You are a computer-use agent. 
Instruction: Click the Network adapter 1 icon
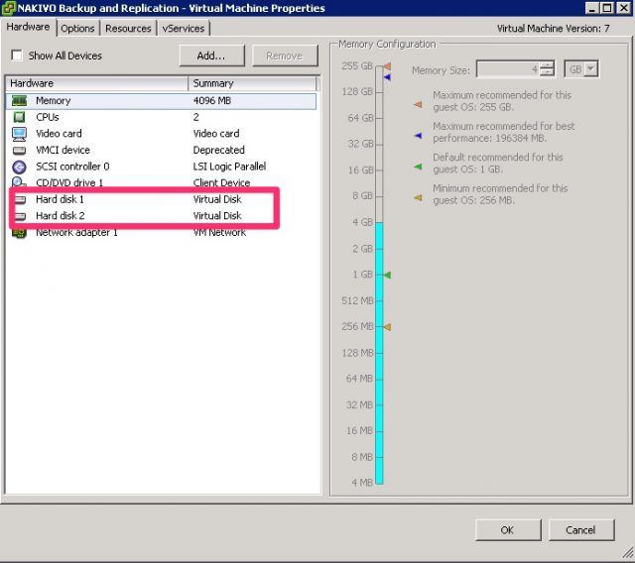tap(19, 233)
